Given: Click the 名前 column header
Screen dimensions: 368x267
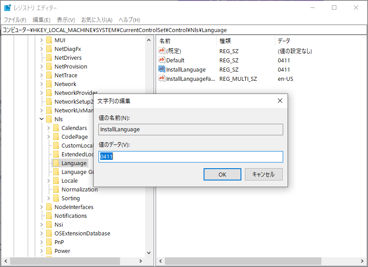Looking at the screenshot, I should 186,41.
